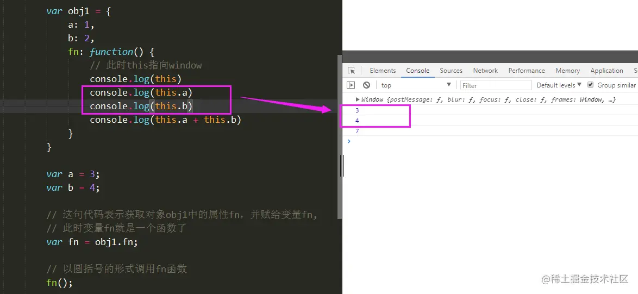The image size is (638, 294).
Task: Click the 'var b = 4;' line
Action: click(x=73, y=187)
